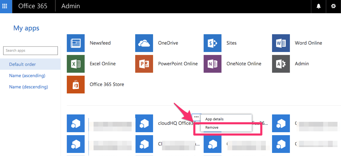This screenshot has height=156, width=341.
Task: Open the Newsfeed app tile
Action: pos(76,43)
